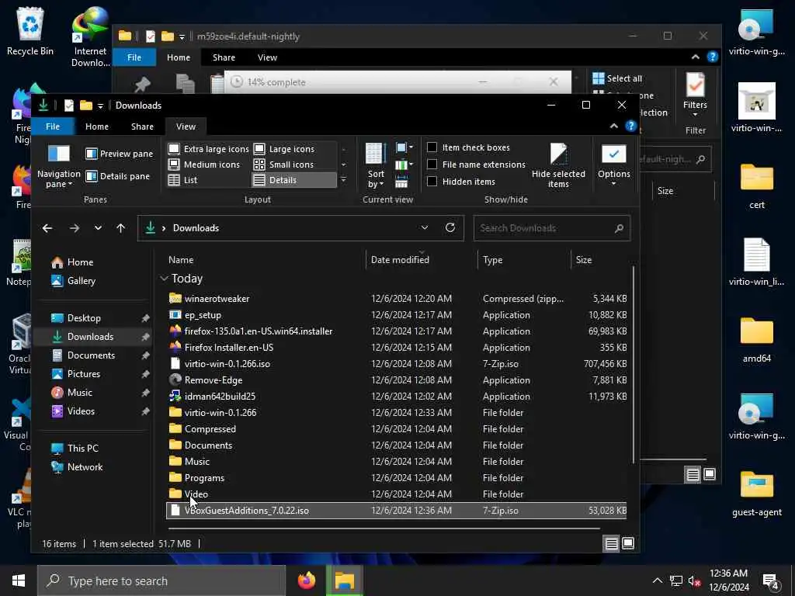Screen dimensions: 795x596
Task: Select the View tab in Downloads window
Action: (186, 126)
